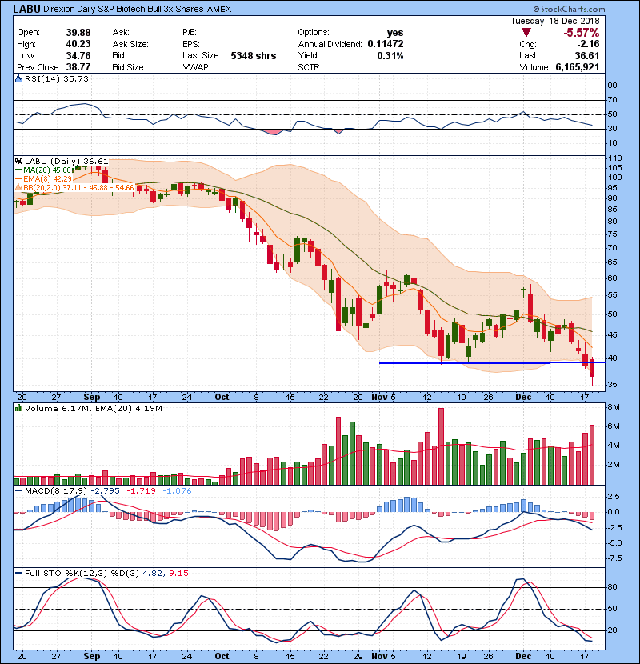The height and width of the screenshot is (664, 640).
Task: Click the Last price 36.61 in quote box
Action: coord(586,55)
